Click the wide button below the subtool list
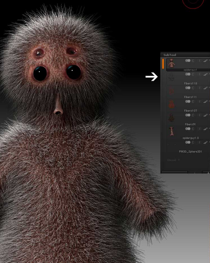Viewport: 210px width, 263px height. (174, 172)
